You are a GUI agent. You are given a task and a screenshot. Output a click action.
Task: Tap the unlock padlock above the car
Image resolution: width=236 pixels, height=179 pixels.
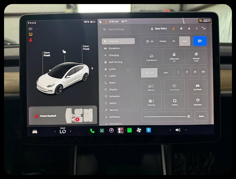pos(64,52)
